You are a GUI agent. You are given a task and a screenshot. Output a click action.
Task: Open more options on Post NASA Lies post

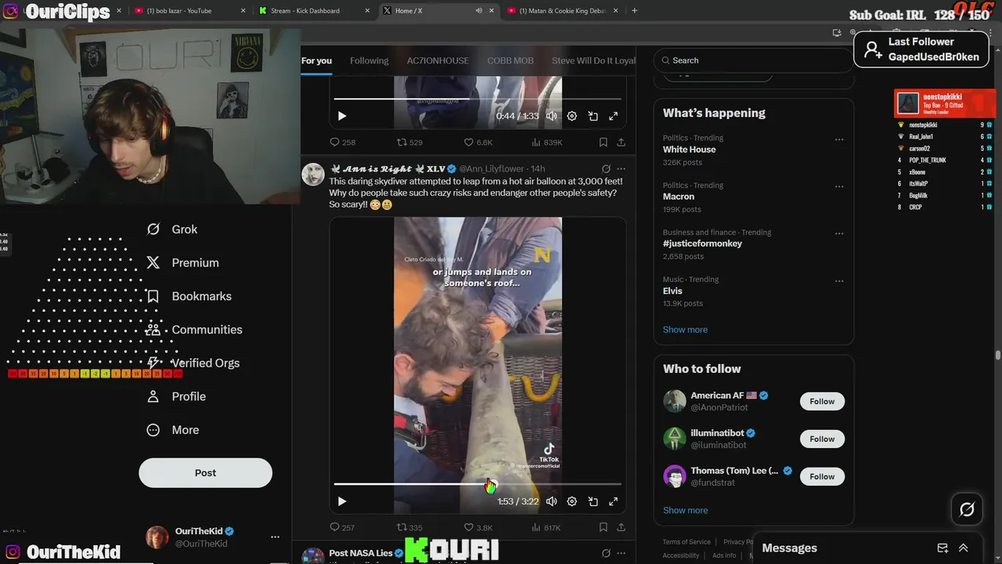[621, 553]
